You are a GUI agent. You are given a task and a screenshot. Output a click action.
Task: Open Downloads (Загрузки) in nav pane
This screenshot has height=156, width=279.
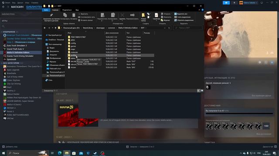pos(52,55)
